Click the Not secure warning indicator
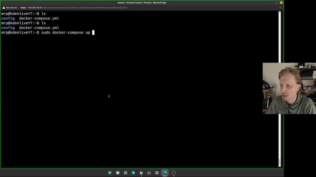 [x=10, y=8]
